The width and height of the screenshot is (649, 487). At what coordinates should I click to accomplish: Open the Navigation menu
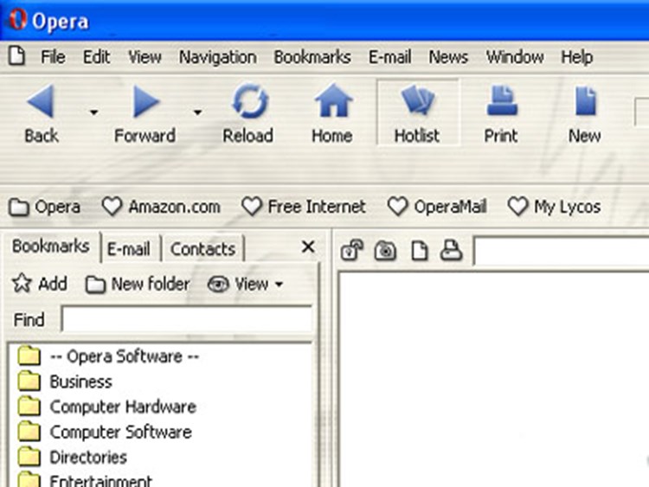[218, 57]
